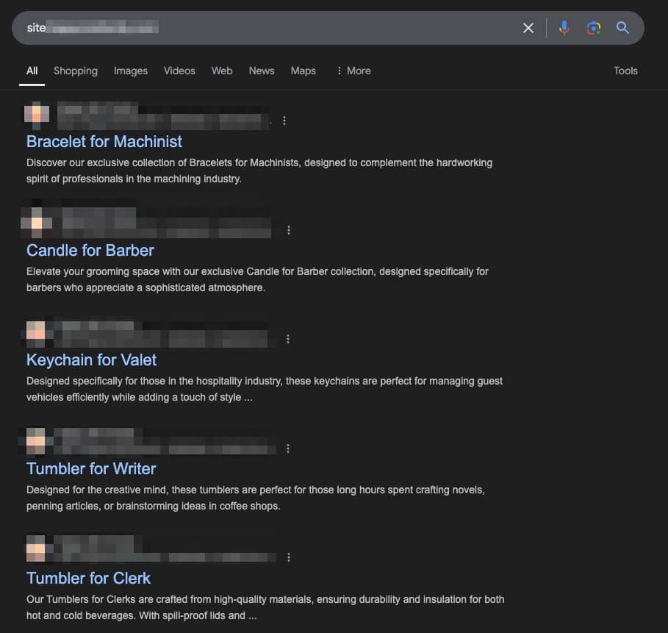Viewport: 668px width, 633px height.
Task: Open the Keychain for Valet link
Action: click(x=92, y=360)
